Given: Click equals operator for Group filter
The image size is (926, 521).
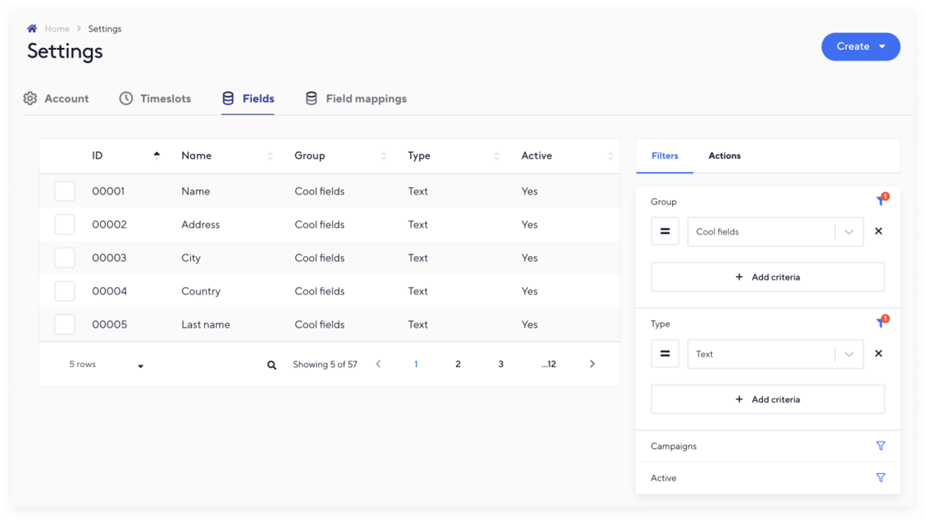Looking at the screenshot, I should coord(665,232).
